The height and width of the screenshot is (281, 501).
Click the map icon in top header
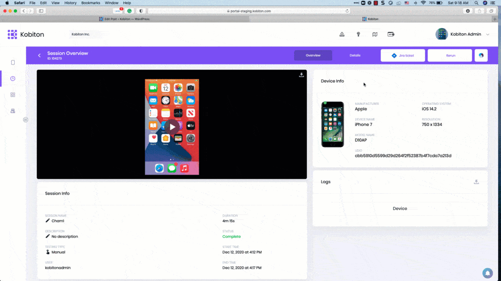(375, 34)
